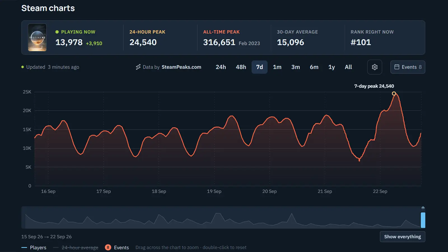Click the 7-day peak 24,540 label

374,86
